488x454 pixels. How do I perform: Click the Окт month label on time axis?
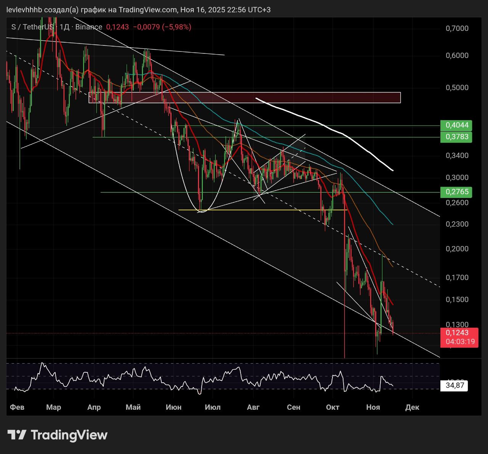[332, 407]
